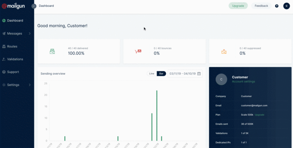
Task: Collapse the sidebar with the arrow button
Action: [34, 6]
